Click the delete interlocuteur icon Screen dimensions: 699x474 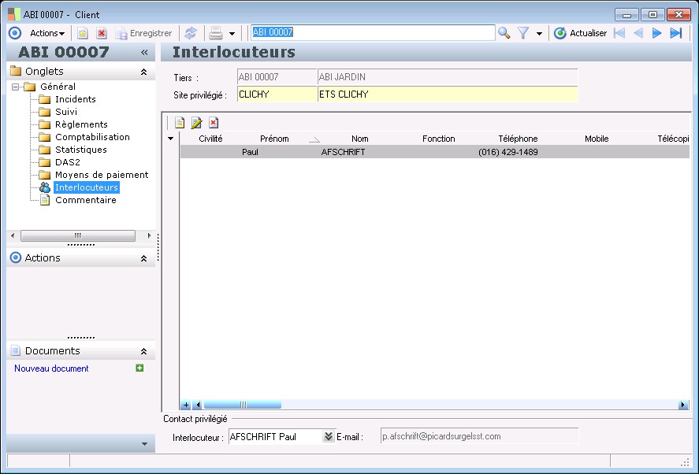coord(214,123)
